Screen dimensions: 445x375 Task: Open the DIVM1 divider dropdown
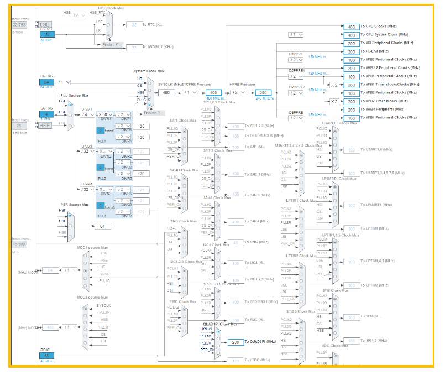[87, 115]
